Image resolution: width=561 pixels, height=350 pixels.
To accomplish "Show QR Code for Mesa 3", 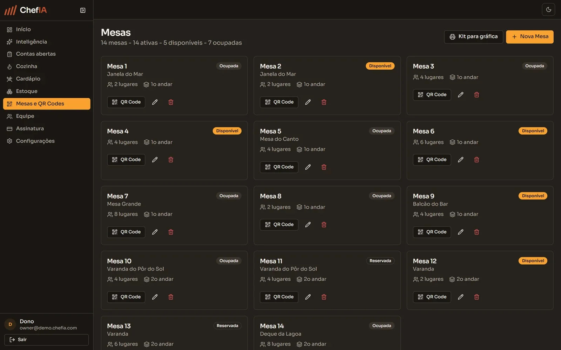I will 432,95.
